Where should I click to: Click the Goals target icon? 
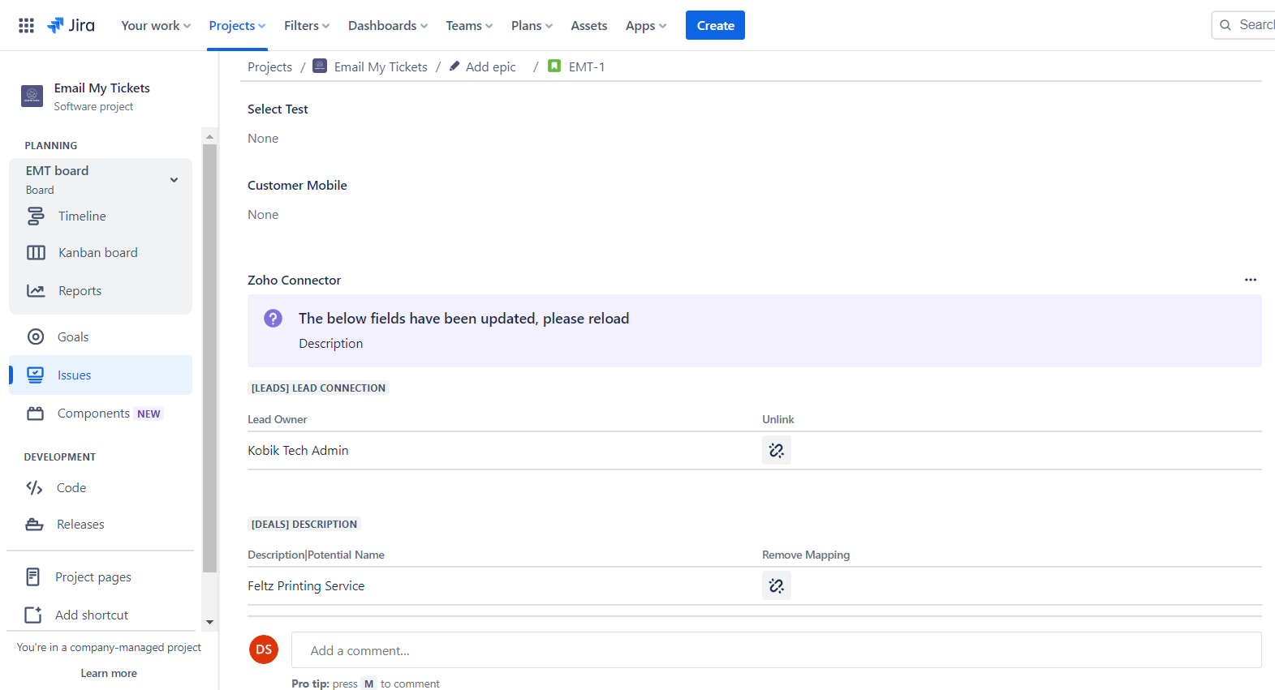tap(36, 336)
